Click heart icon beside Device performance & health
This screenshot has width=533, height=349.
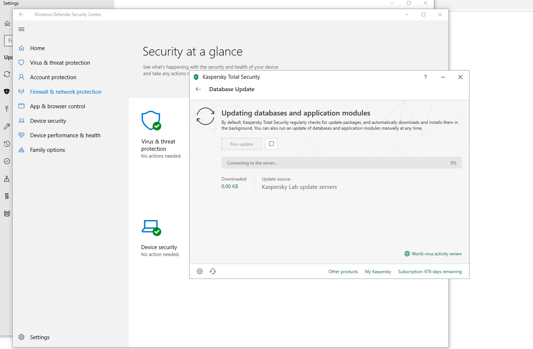click(x=21, y=135)
